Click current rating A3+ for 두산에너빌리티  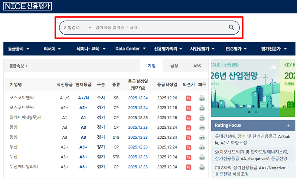83,167
